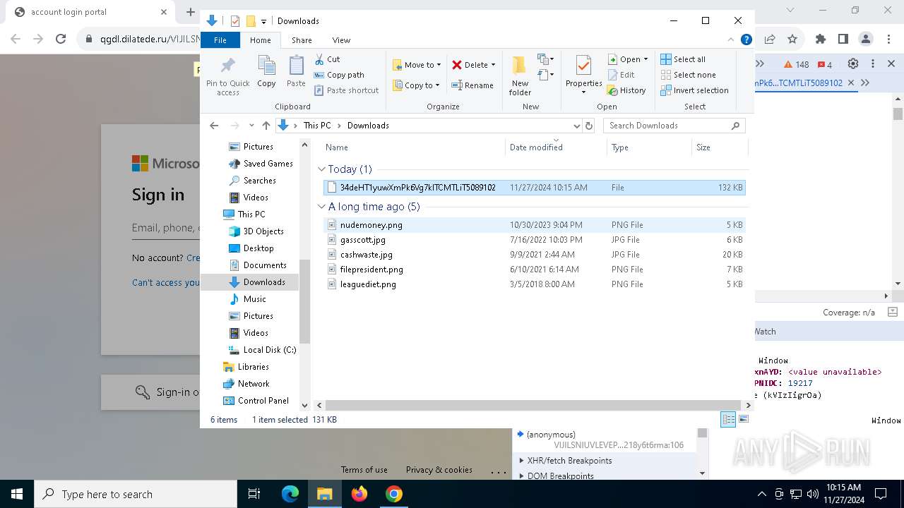Navigate back in File Explorer
Viewport: 904px width, 508px height.
point(214,126)
